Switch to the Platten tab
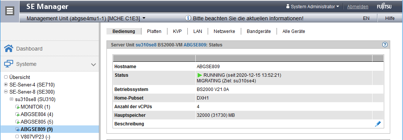The height and width of the screenshot is (140, 403). (x=154, y=31)
